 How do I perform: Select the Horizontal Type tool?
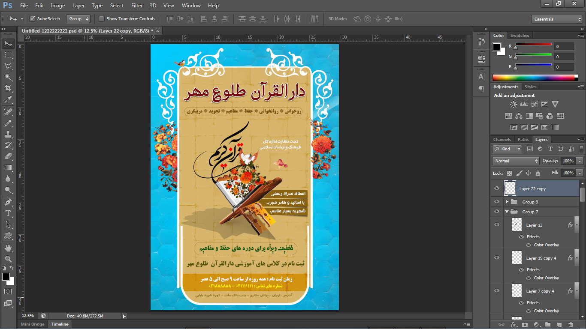tap(8, 213)
